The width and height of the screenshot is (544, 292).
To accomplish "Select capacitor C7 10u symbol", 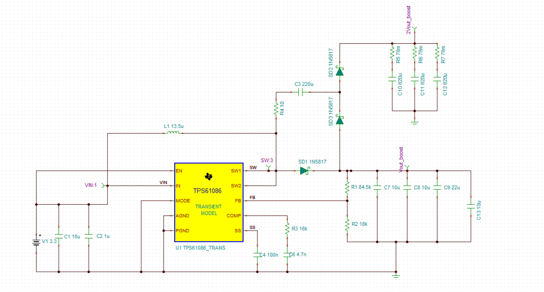I will point(377,187).
